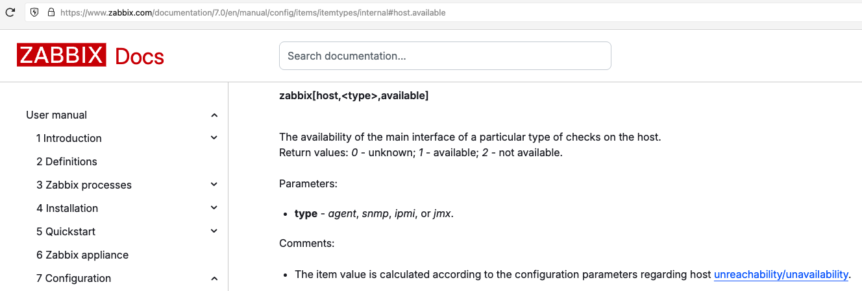Focus the Search documentation field
This screenshot has width=862, height=291.
point(445,56)
